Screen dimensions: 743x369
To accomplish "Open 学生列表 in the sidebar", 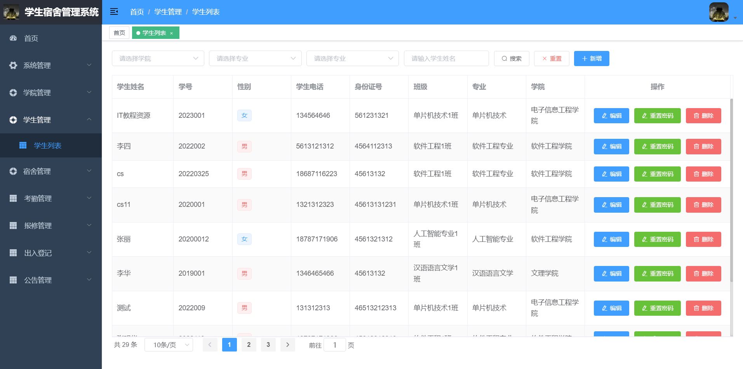I will (x=51, y=145).
